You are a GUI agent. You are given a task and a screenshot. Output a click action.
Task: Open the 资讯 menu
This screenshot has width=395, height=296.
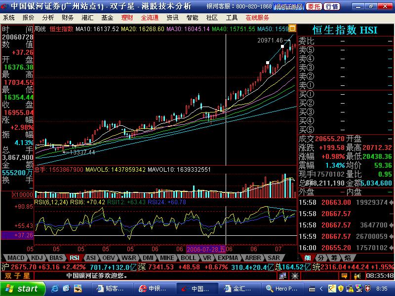172,18
